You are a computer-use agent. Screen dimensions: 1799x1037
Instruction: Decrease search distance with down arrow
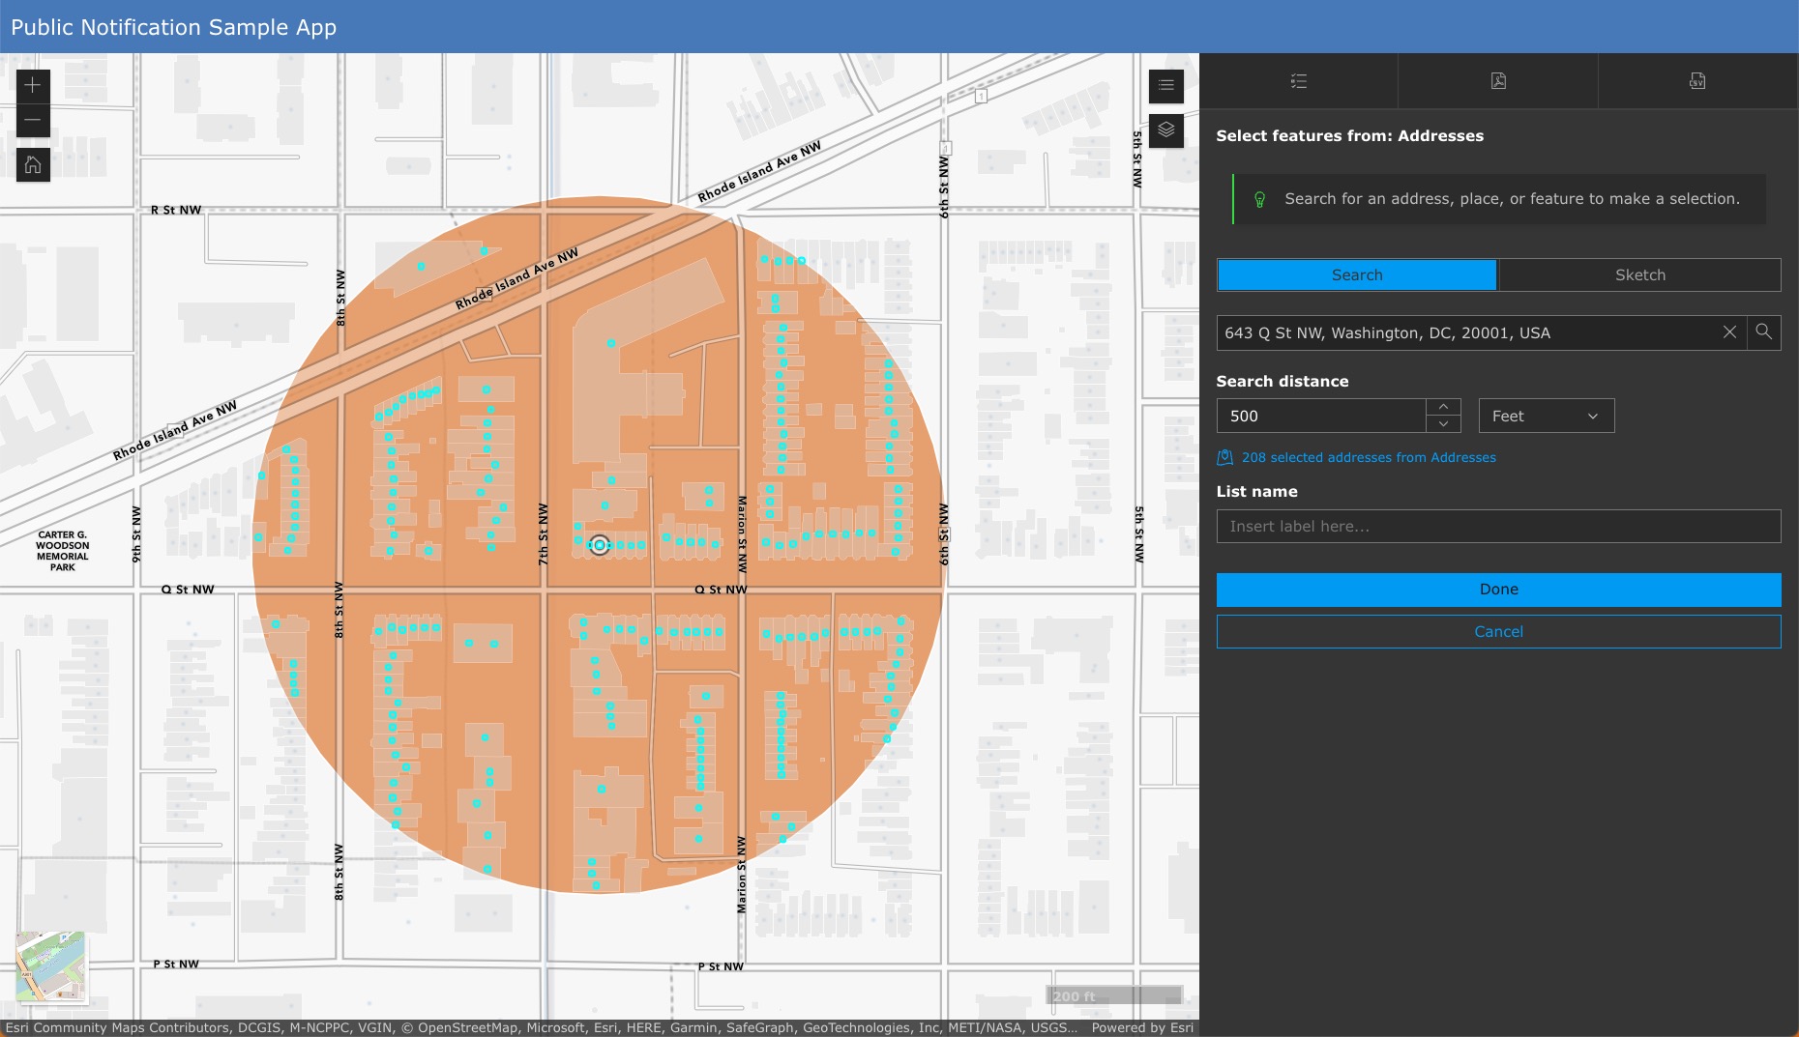point(1443,424)
